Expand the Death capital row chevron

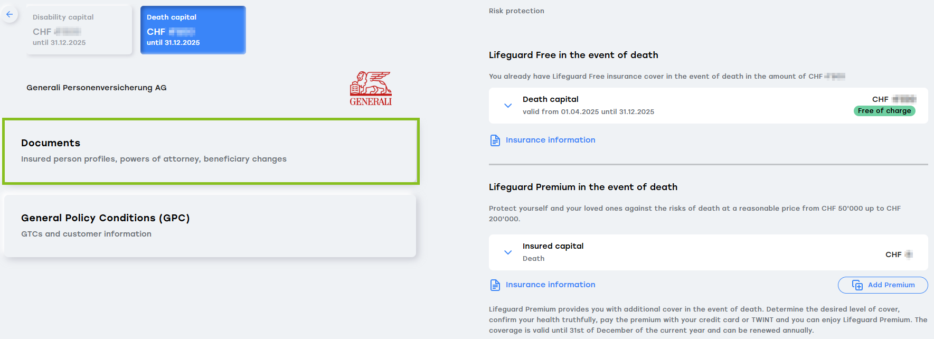[508, 106]
